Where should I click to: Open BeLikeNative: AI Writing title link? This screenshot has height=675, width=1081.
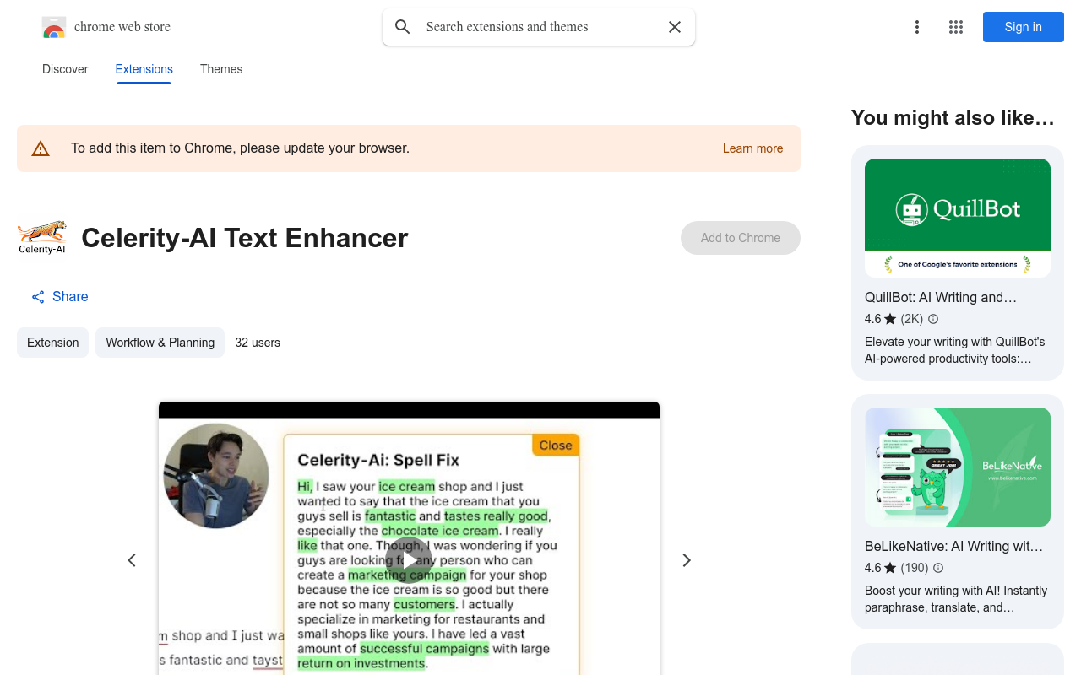tap(954, 546)
